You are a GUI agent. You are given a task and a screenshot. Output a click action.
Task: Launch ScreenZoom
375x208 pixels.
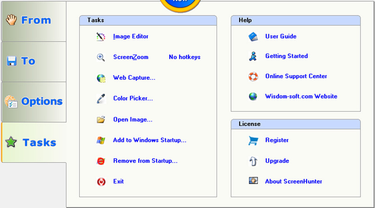tap(131, 57)
